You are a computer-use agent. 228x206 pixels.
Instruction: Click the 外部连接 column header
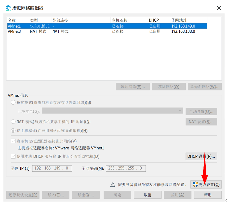click(81, 20)
